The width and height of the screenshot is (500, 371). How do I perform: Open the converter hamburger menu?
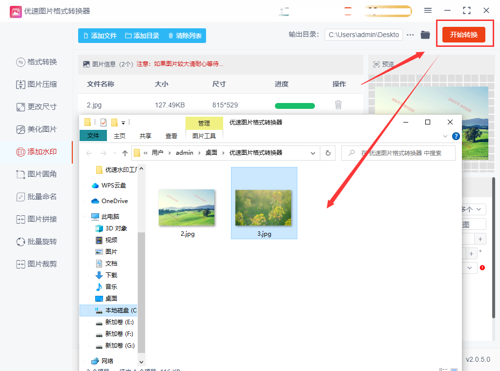point(428,11)
